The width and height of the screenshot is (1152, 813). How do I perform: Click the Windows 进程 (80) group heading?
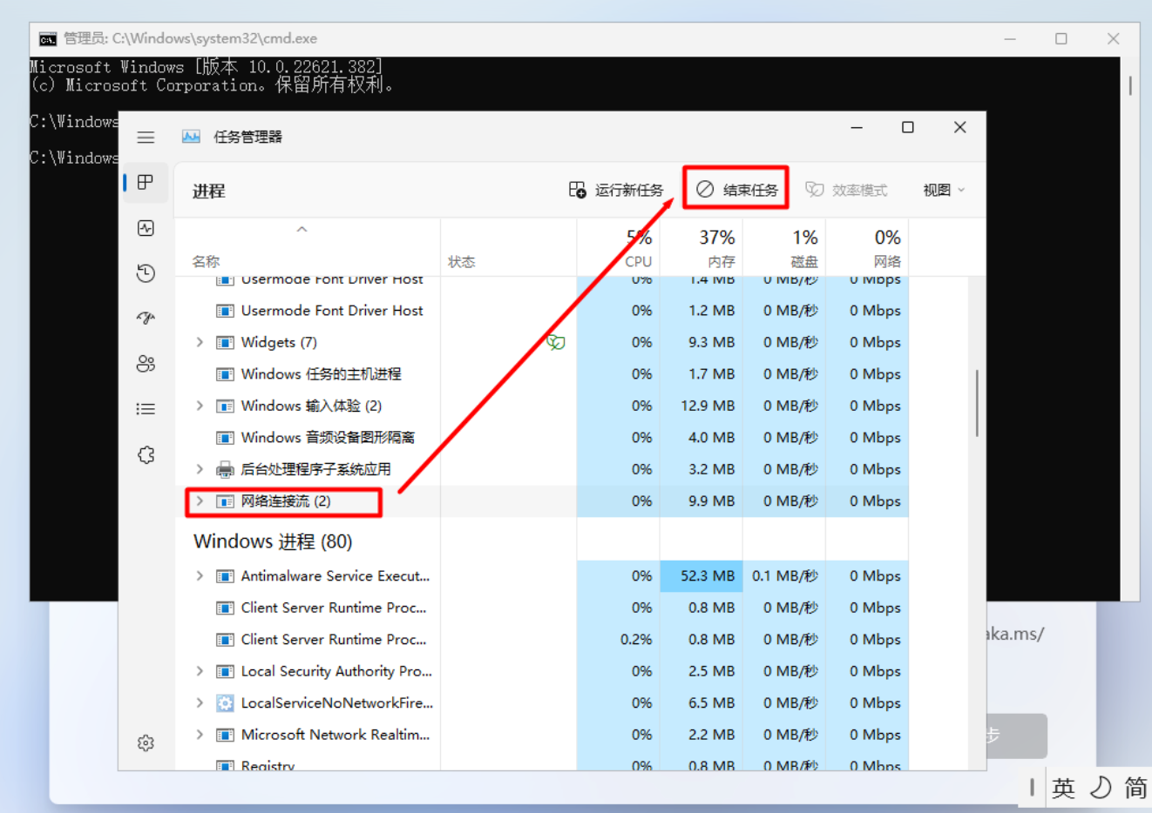(273, 541)
